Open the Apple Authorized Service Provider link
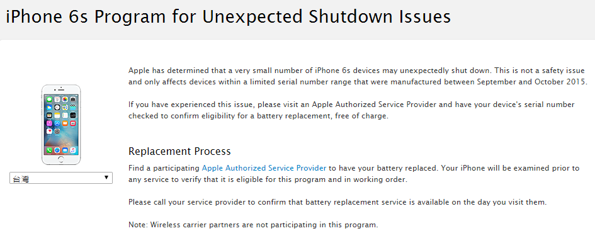The width and height of the screenshot is (595, 238). [264, 167]
